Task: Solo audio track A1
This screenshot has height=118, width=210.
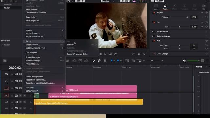Action: click(20, 95)
